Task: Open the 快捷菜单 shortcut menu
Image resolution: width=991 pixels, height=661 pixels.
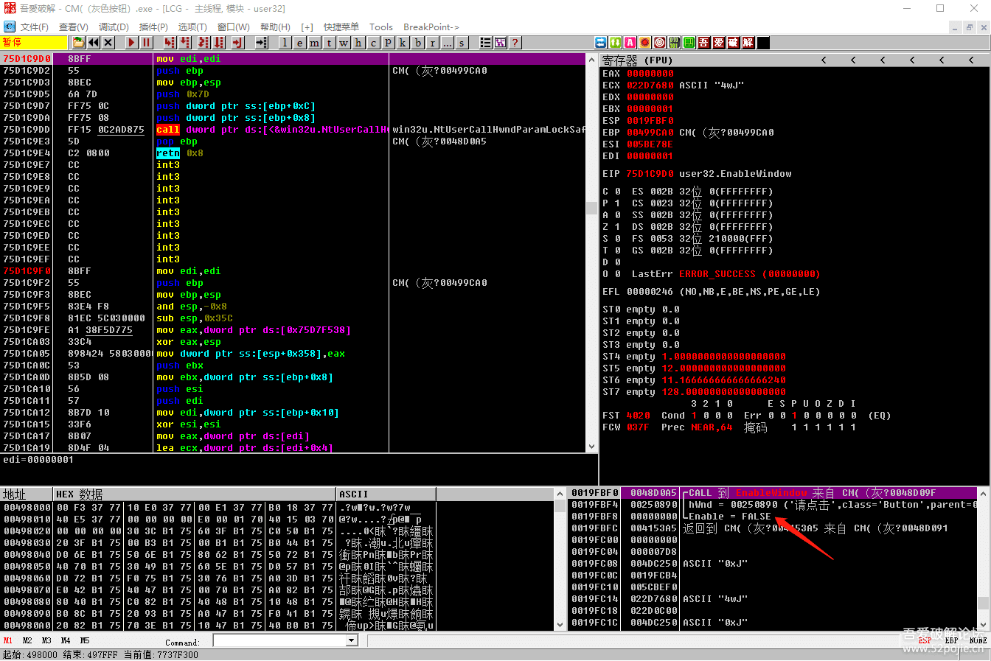Action: 341,27
